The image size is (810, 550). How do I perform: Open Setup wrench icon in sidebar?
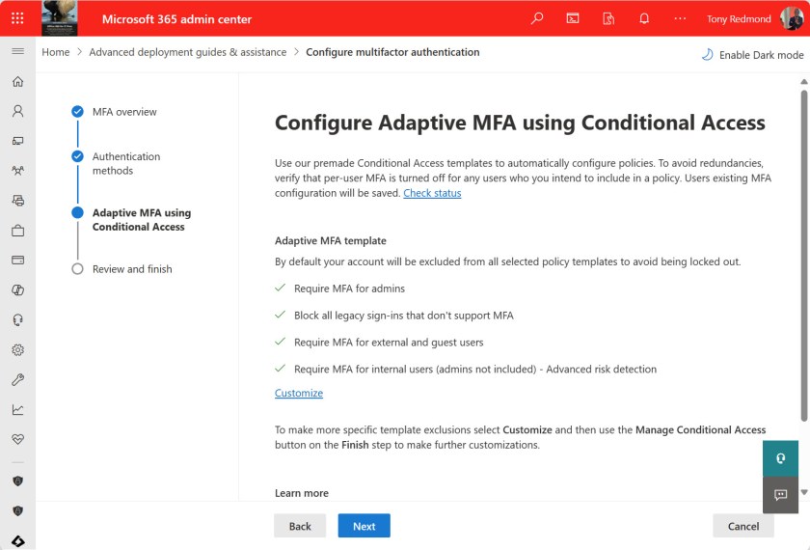pos(17,380)
